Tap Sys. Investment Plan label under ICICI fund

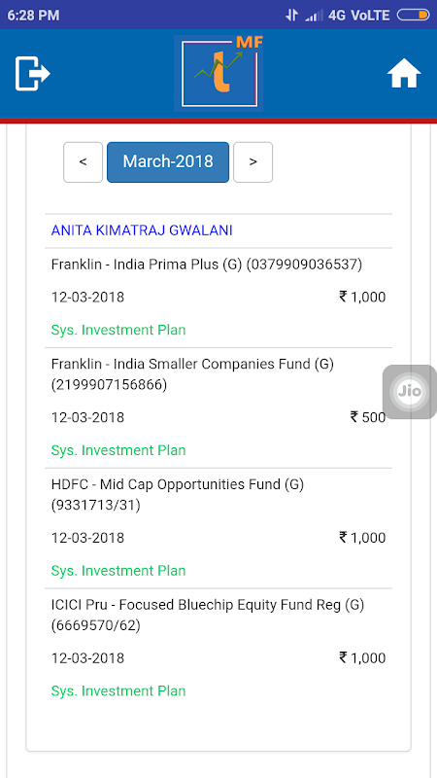(x=118, y=691)
